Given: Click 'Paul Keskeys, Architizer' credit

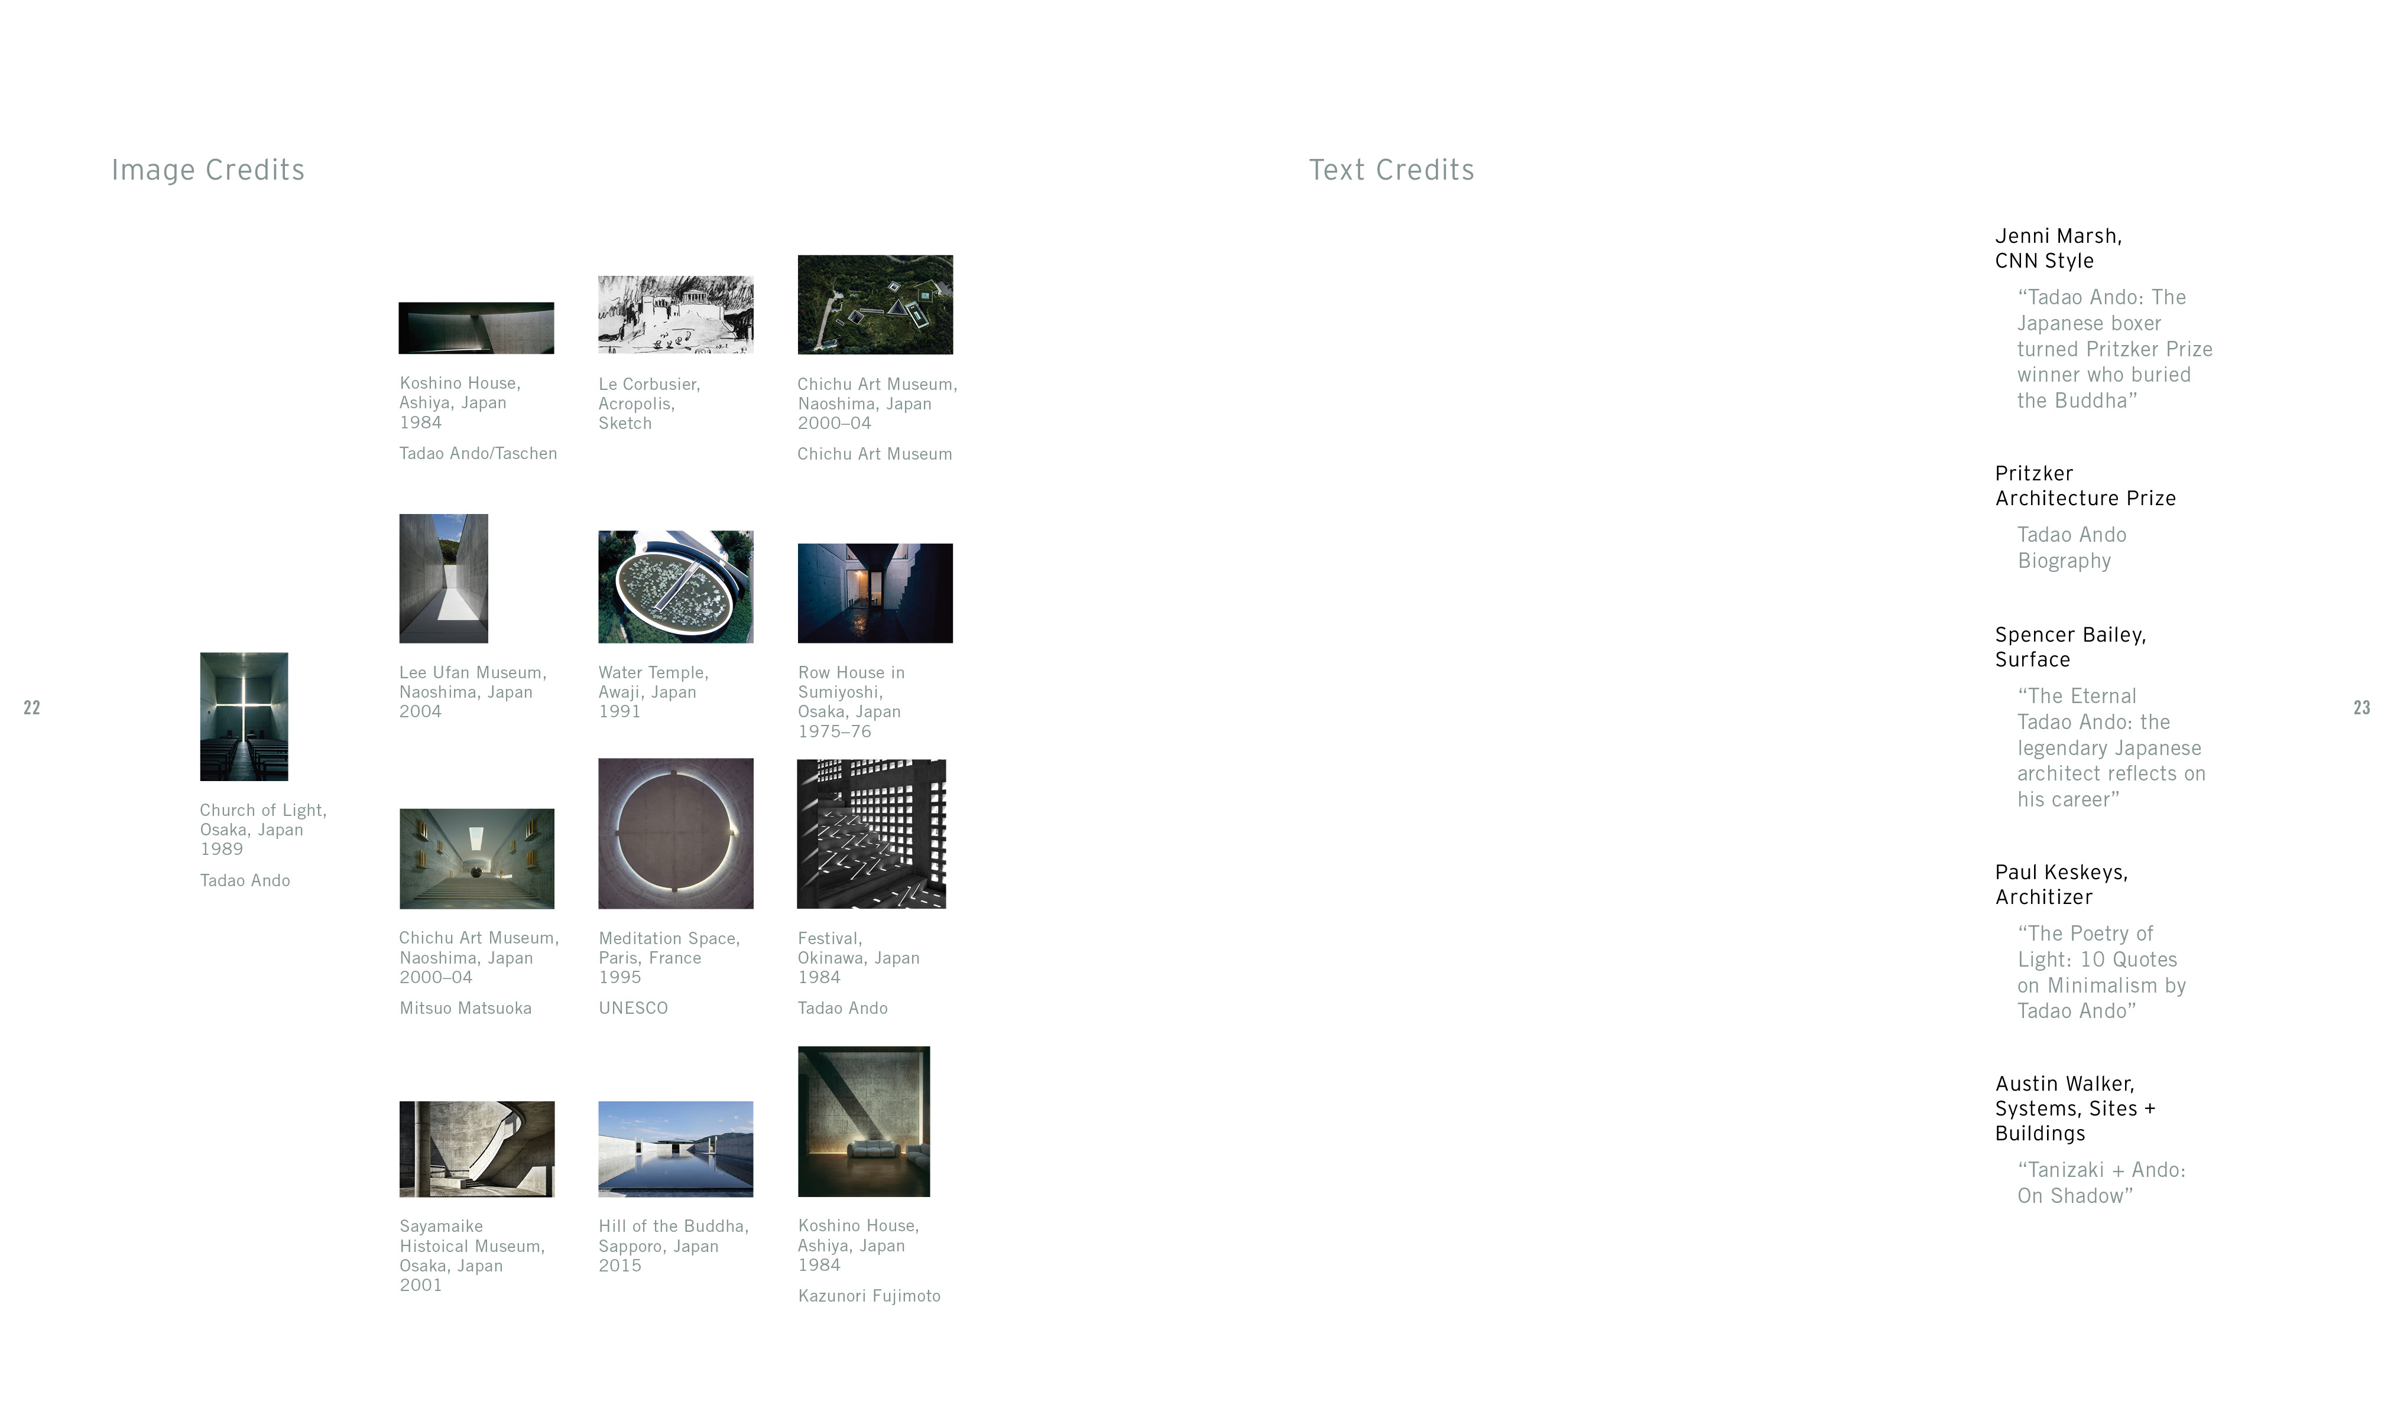Looking at the screenshot, I should point(2061,885).
